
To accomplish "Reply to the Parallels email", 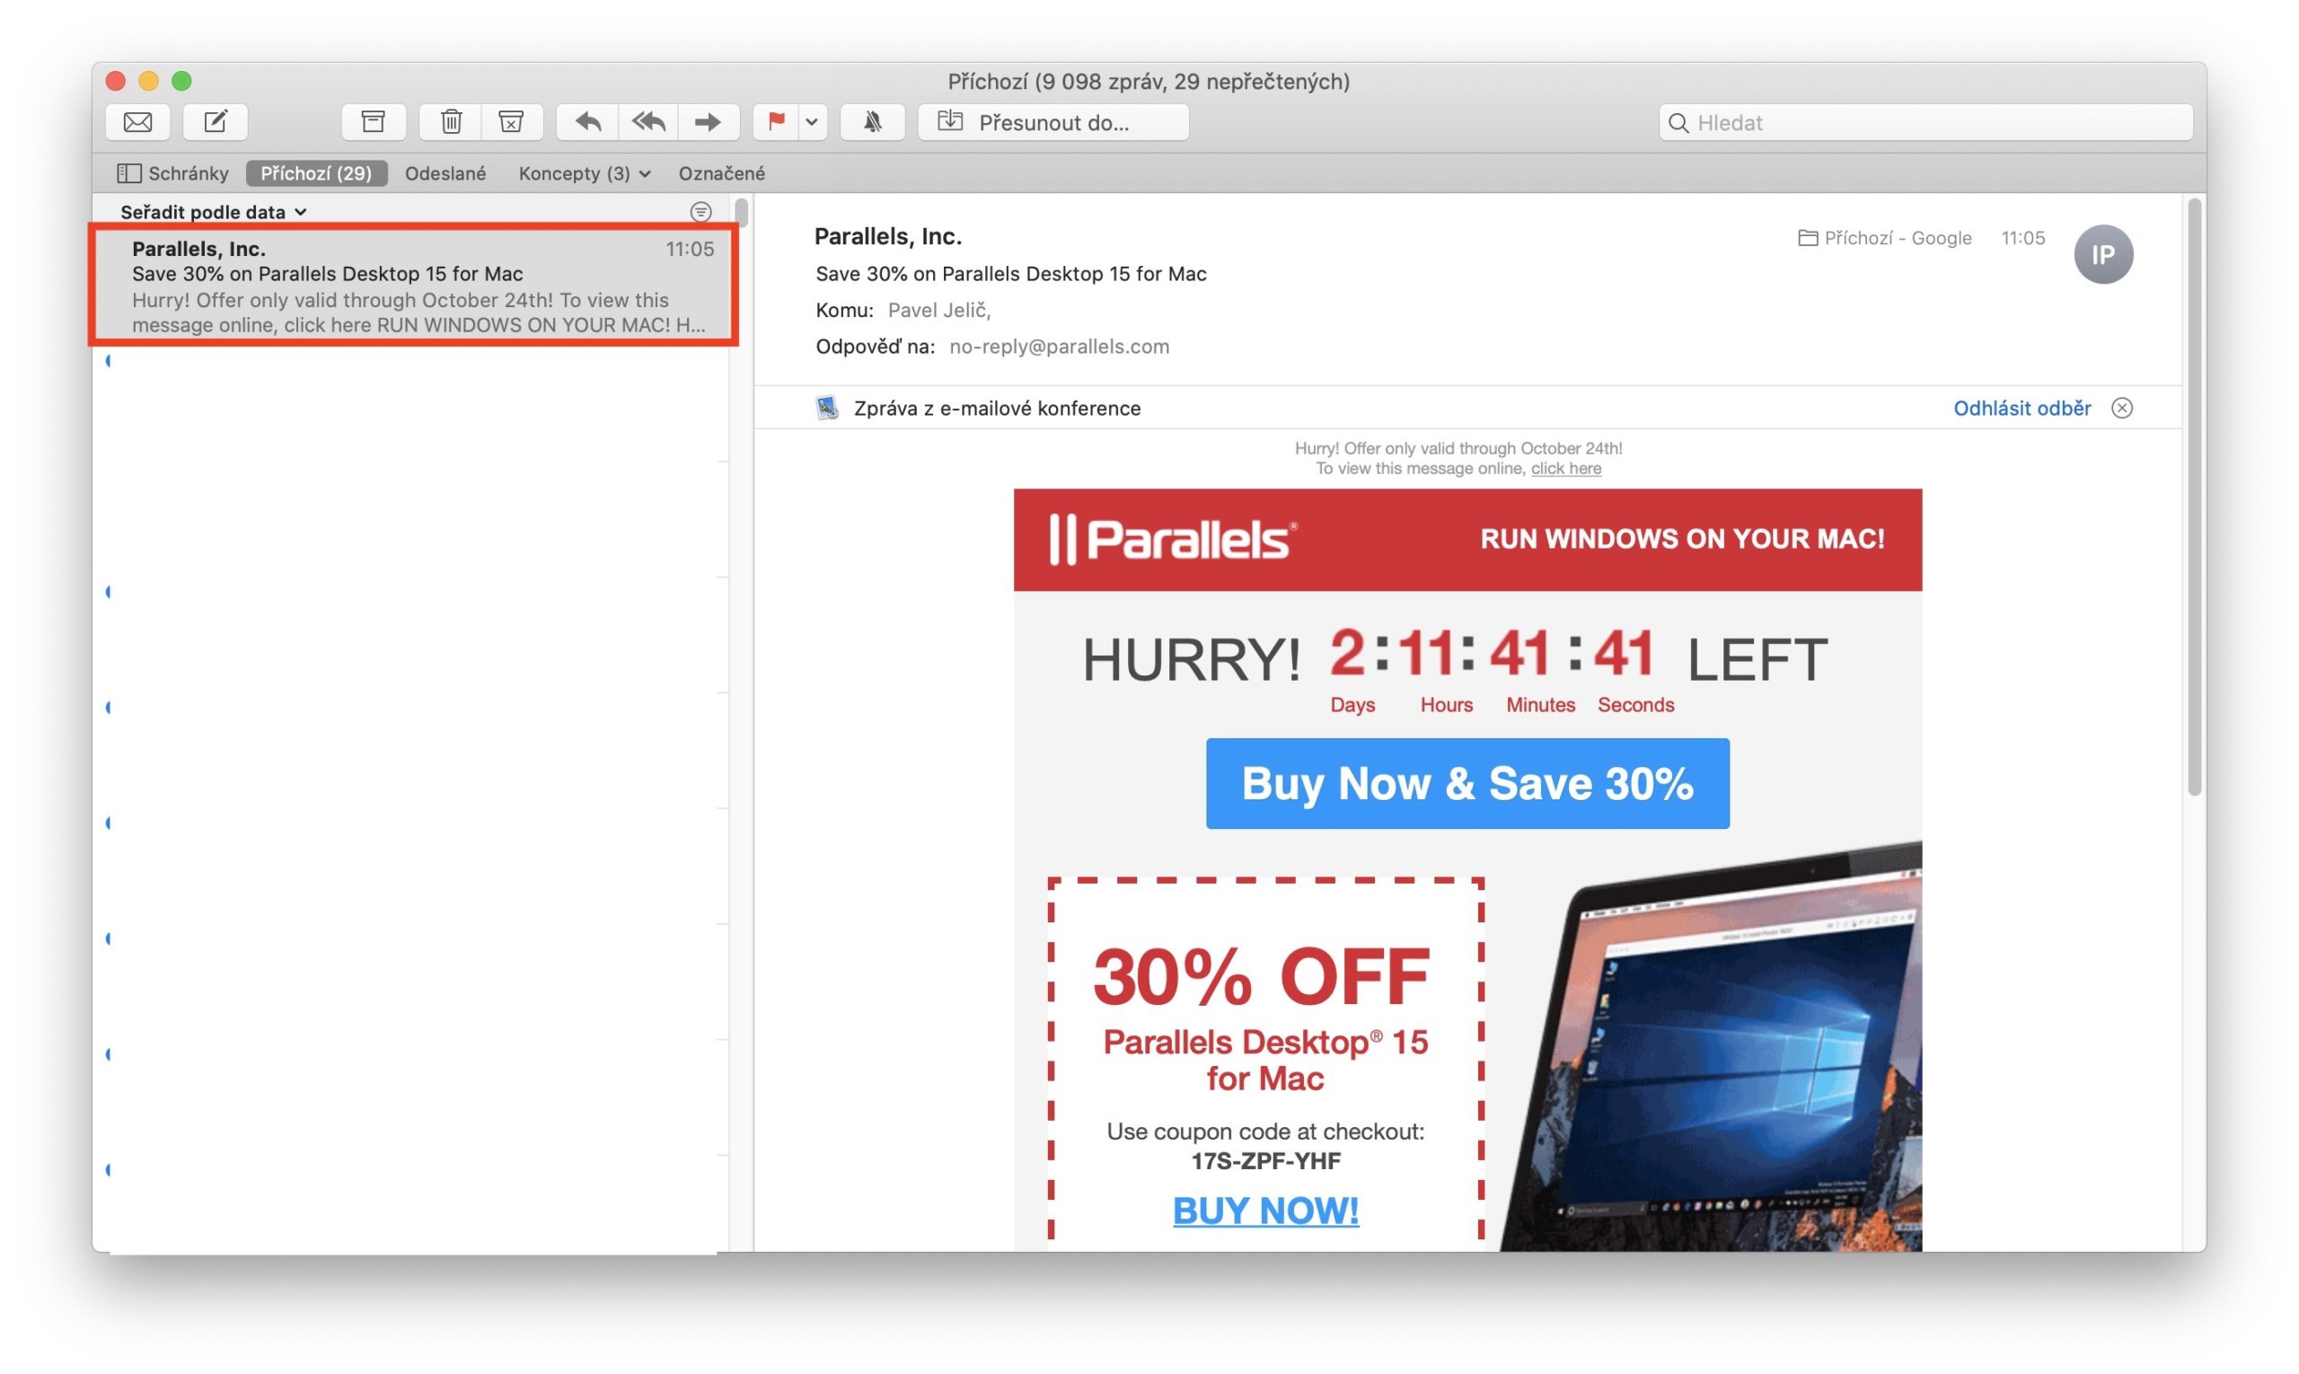I will (x=588, y=121).
